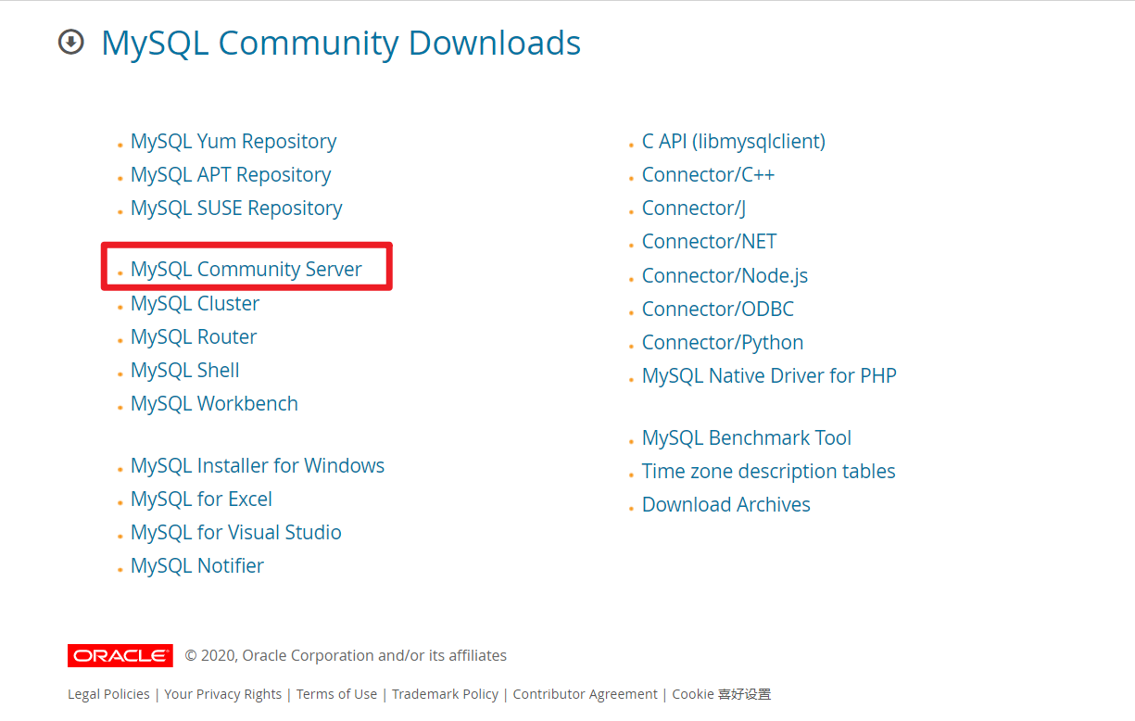
Task: Open MySQL APT Repository link
Action: coord(231,175)
